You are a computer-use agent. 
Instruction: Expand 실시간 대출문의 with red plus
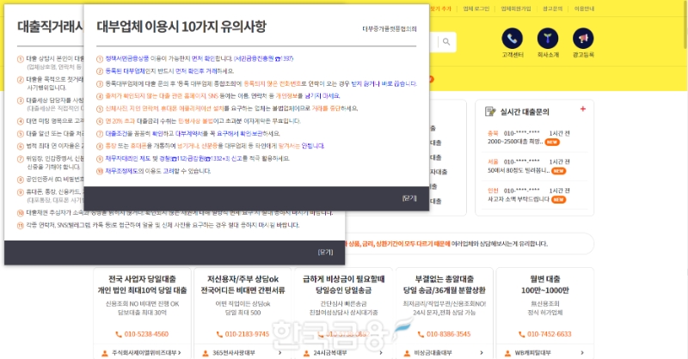click(582, 109)
